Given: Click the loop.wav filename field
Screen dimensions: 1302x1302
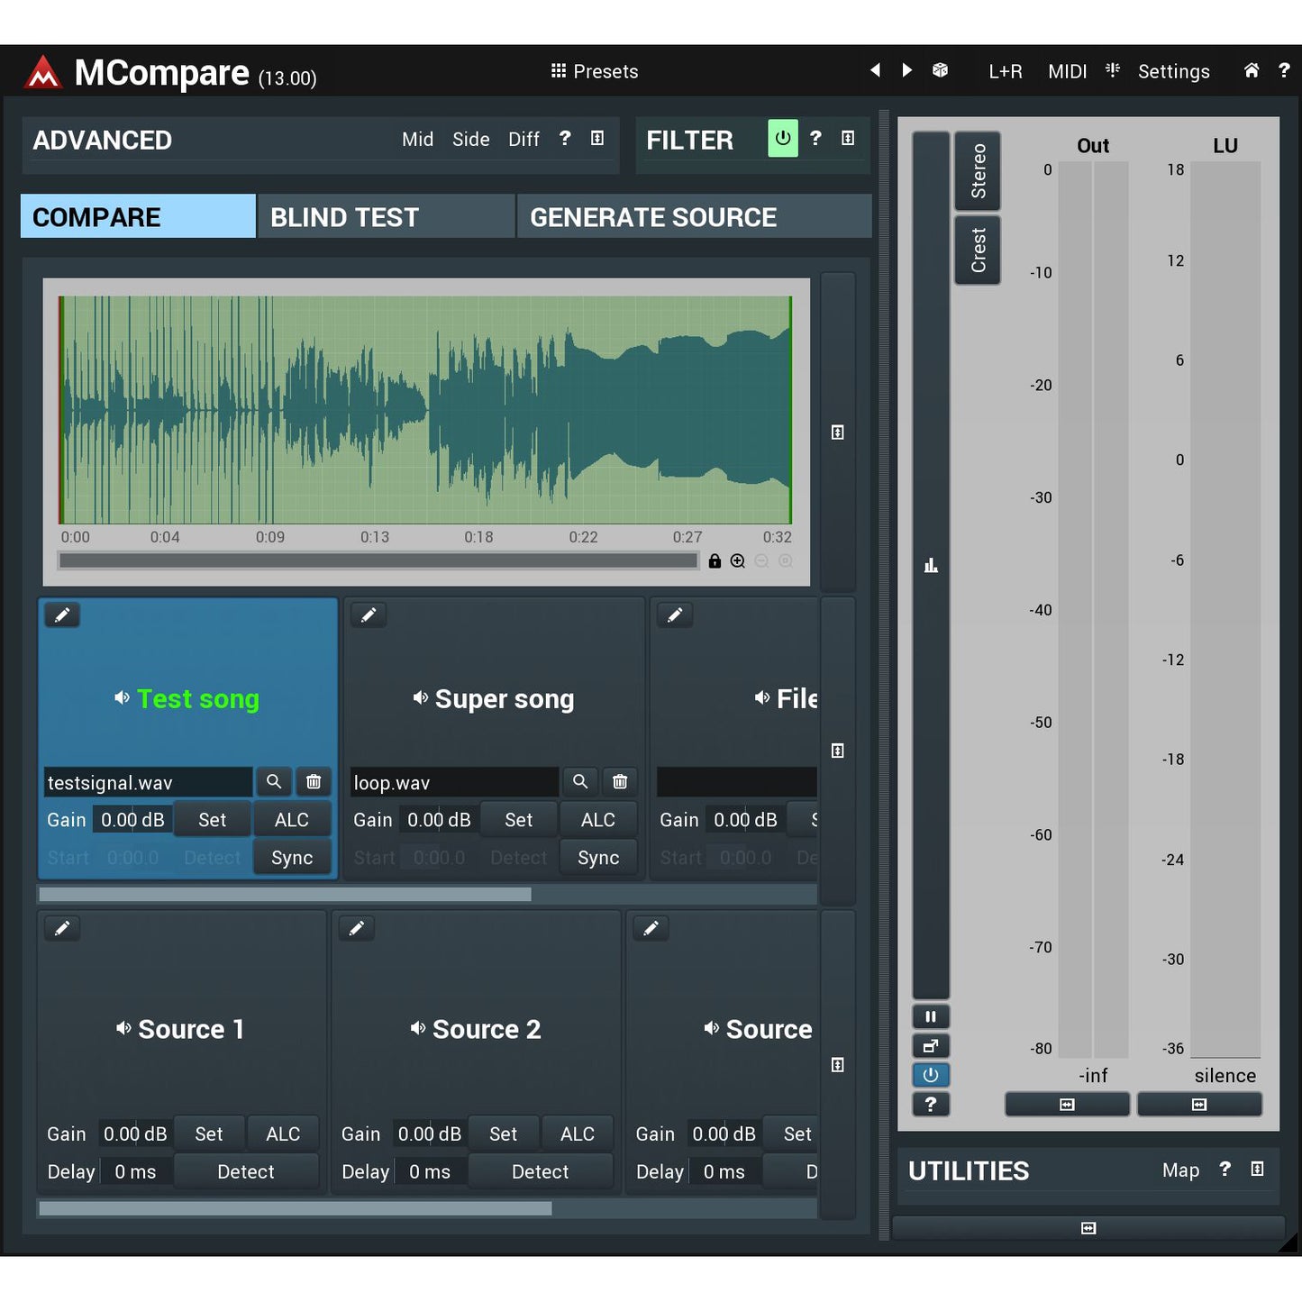Looking at the screenshot, I should pyautogui.click(x=453, y=781).
